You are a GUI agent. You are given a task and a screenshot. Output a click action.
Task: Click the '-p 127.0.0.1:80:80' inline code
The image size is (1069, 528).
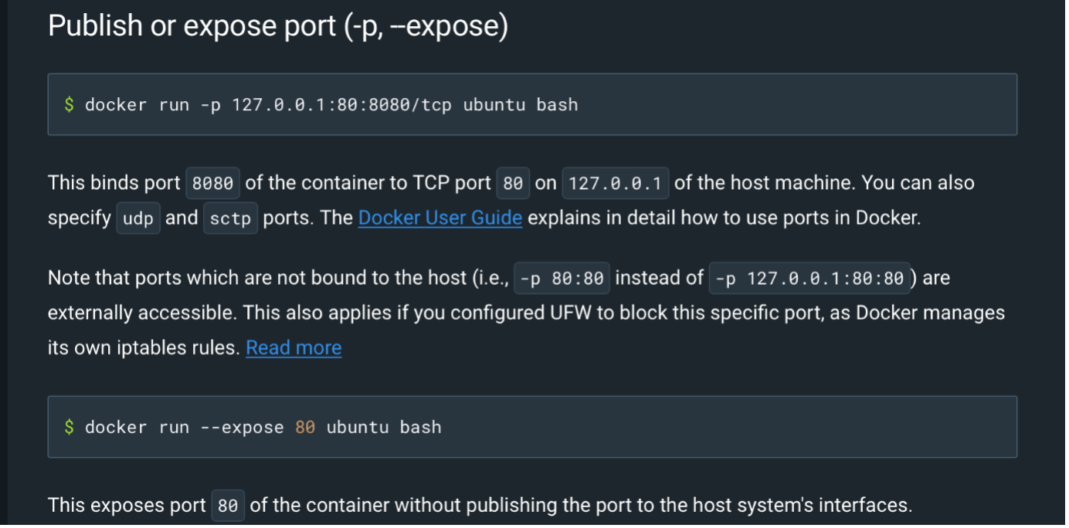tap(809, 278)
